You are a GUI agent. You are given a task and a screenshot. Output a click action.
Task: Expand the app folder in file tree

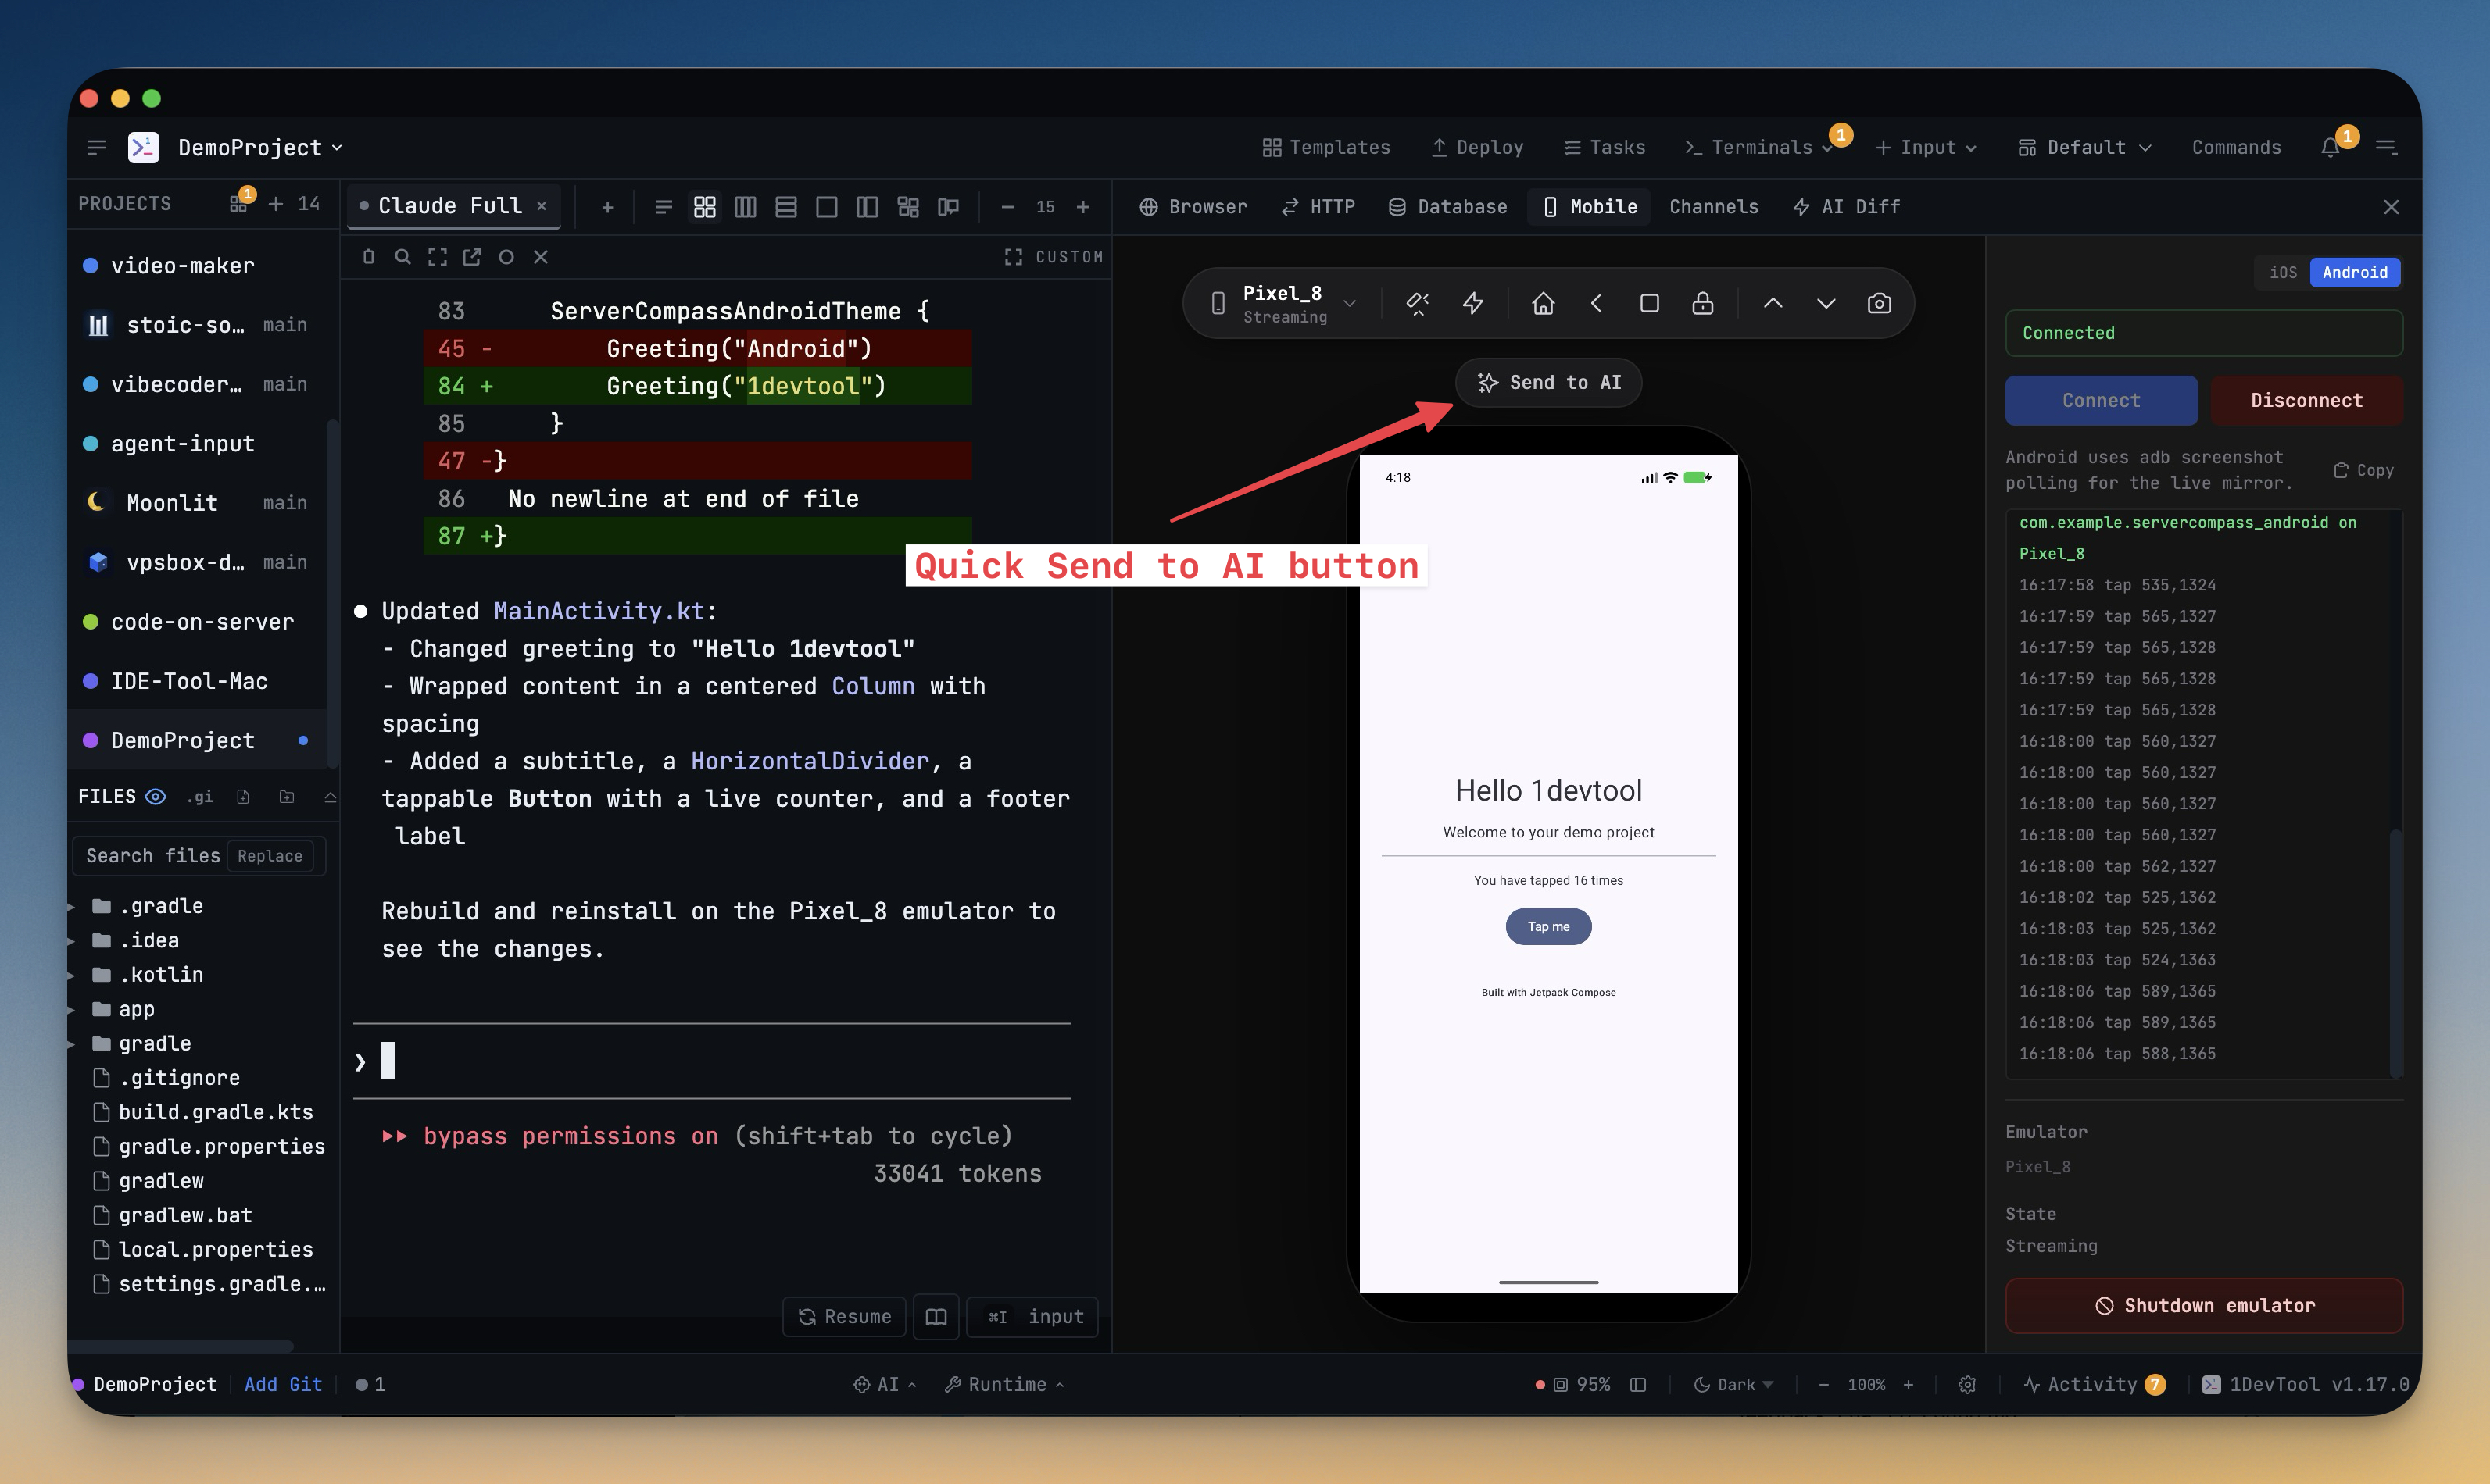136,1008
